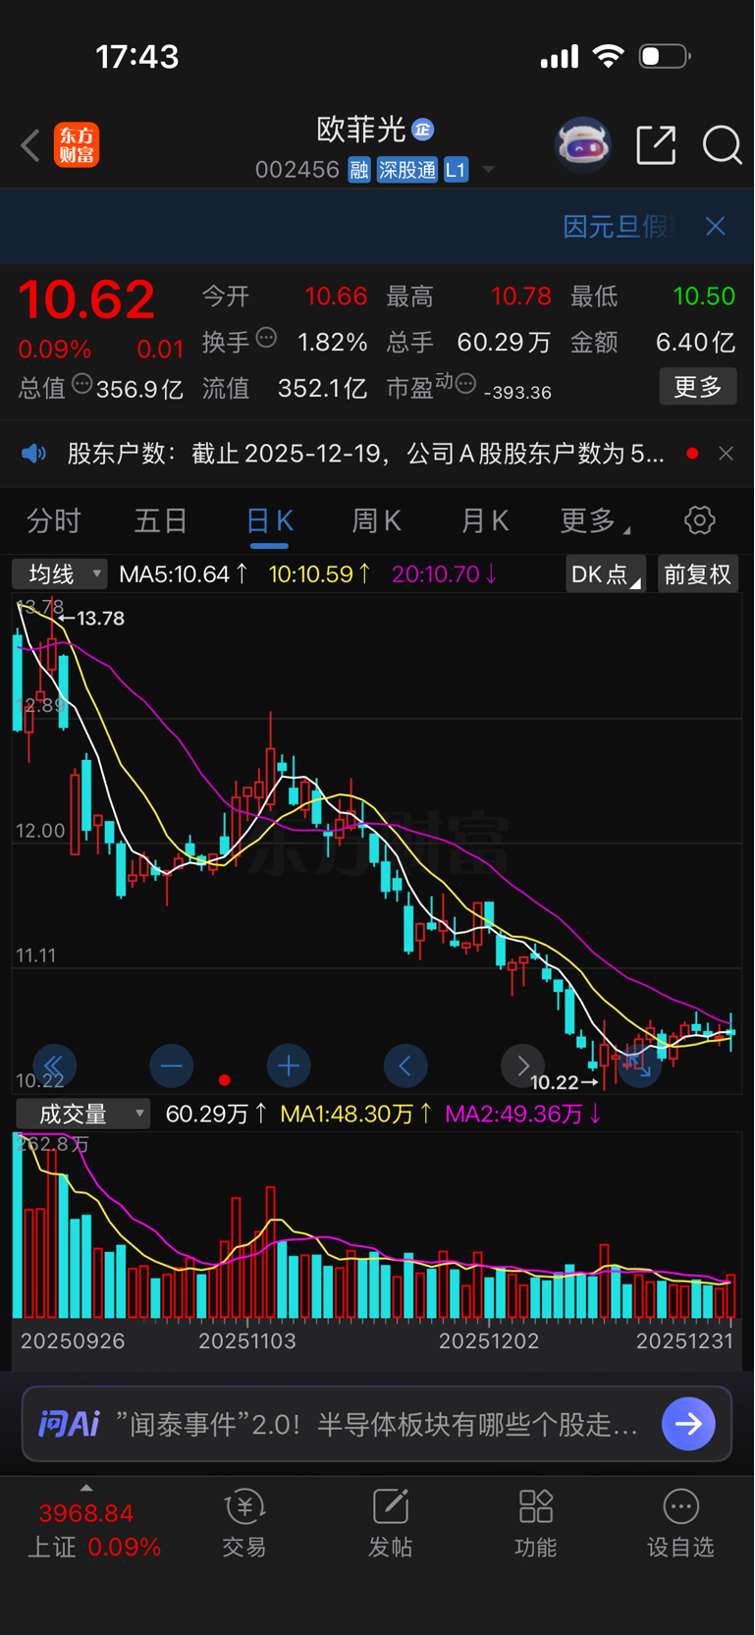The width and height of the screenshot is (755, 1635).
Task: Open the search magnifier icon
Action: click(722, 145)
